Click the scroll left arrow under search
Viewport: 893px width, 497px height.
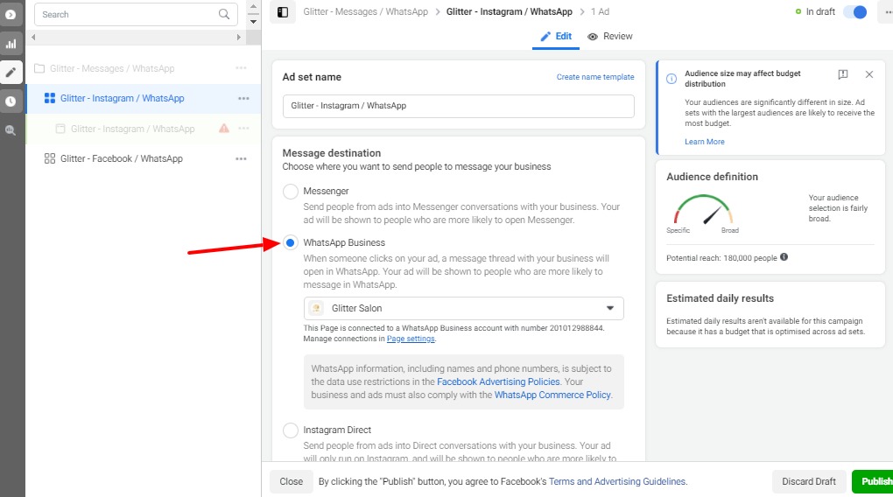point(33,37)
